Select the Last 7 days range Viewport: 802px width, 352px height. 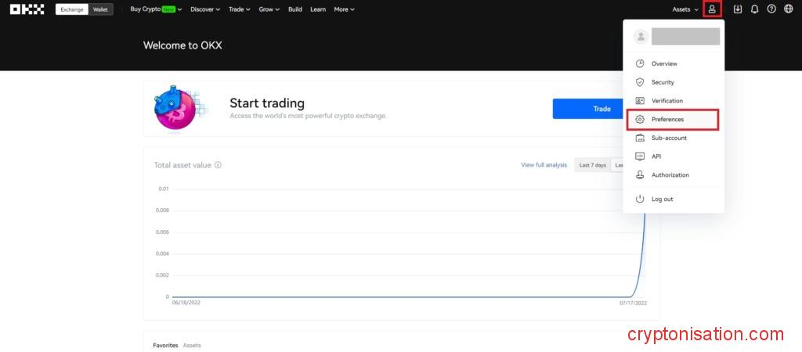pyautogui.click(x=592, y=165)
